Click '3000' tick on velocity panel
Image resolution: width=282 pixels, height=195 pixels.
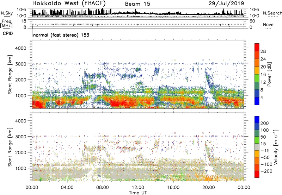(20, 137)
